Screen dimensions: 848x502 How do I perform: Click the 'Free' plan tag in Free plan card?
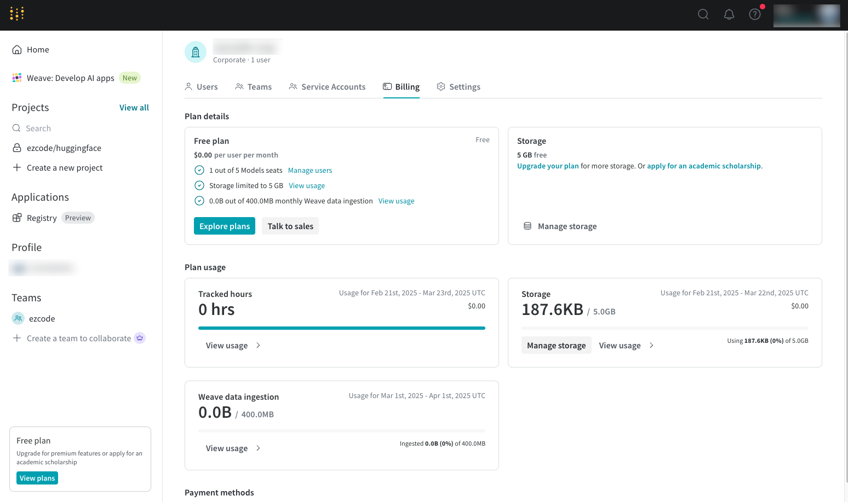[483, 140]
